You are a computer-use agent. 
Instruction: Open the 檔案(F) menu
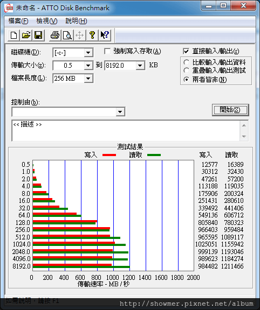pyautogui.click(x=18, y=21)
